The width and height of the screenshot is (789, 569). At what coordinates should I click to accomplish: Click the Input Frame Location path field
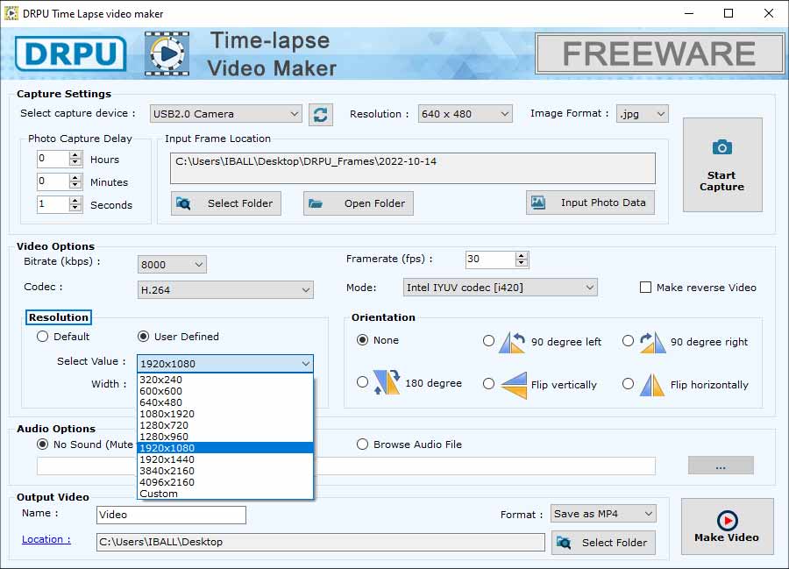click(413, 168)
